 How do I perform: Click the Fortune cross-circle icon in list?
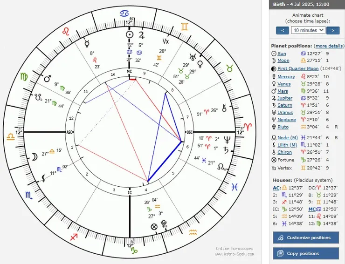tap(274, 160)
